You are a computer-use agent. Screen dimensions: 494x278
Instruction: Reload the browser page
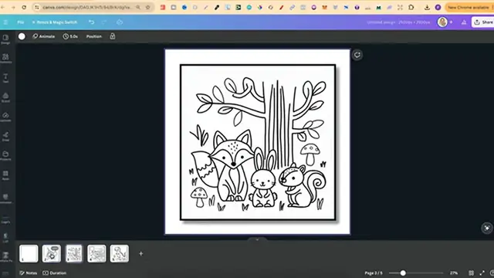(24, 7)
